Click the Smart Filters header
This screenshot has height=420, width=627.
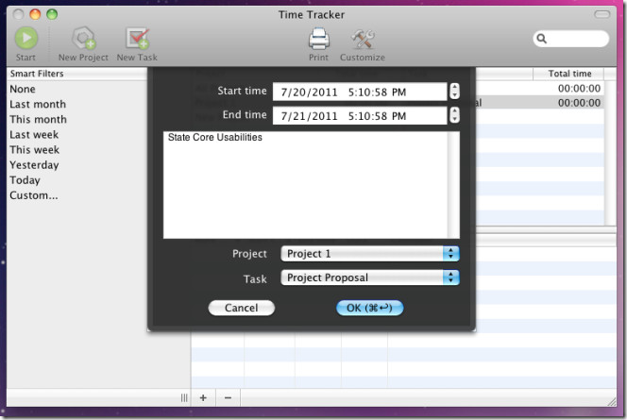pos(76,74)
